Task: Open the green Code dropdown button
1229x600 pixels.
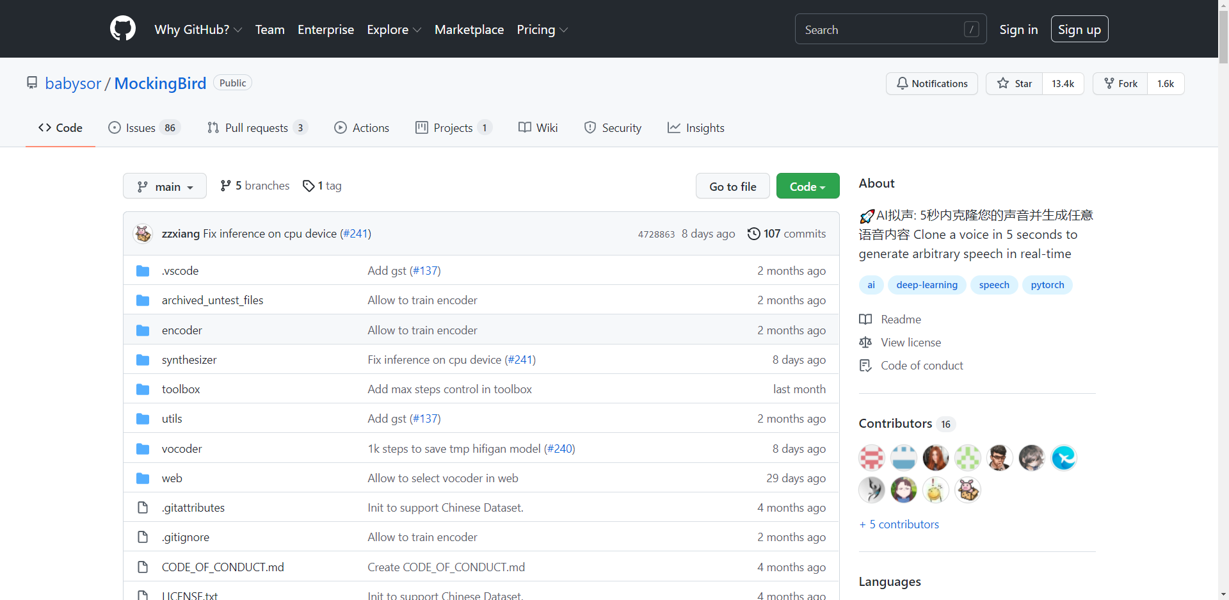Action: click(x=808, y=186)
